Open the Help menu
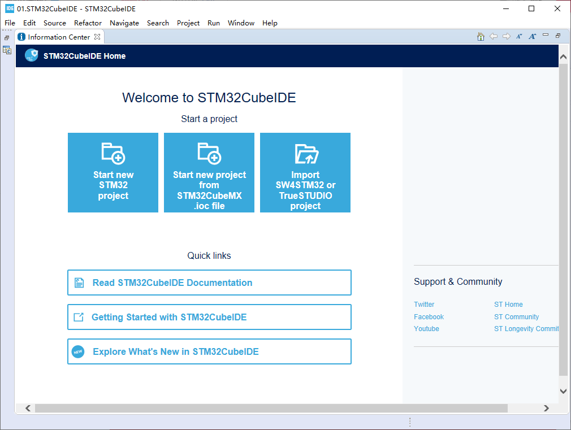571x430 pixels. pos(270,23)
